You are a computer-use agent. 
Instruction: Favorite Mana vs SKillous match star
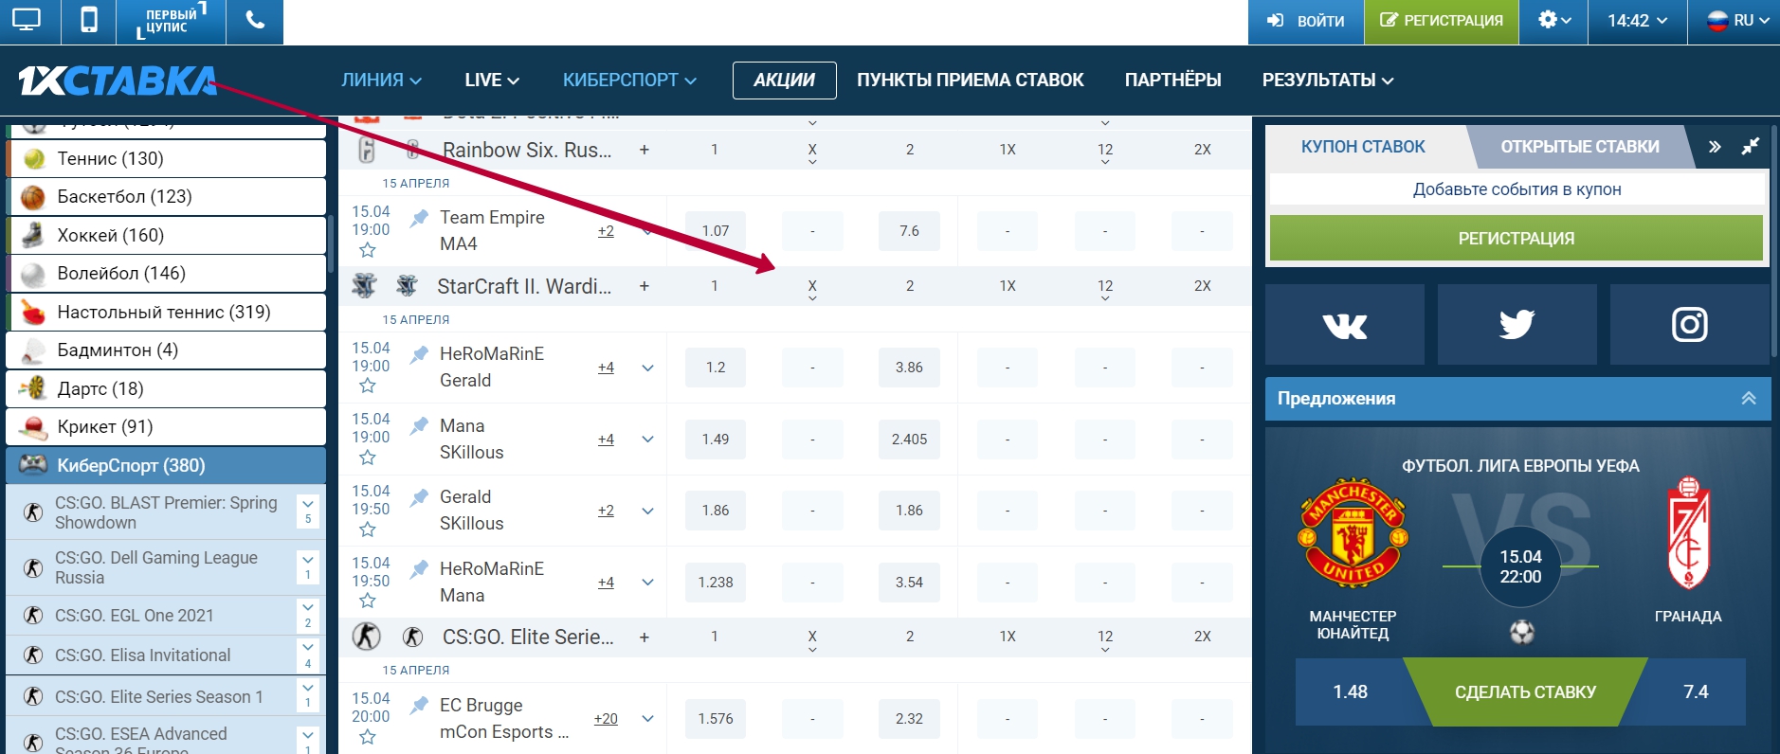368,458
